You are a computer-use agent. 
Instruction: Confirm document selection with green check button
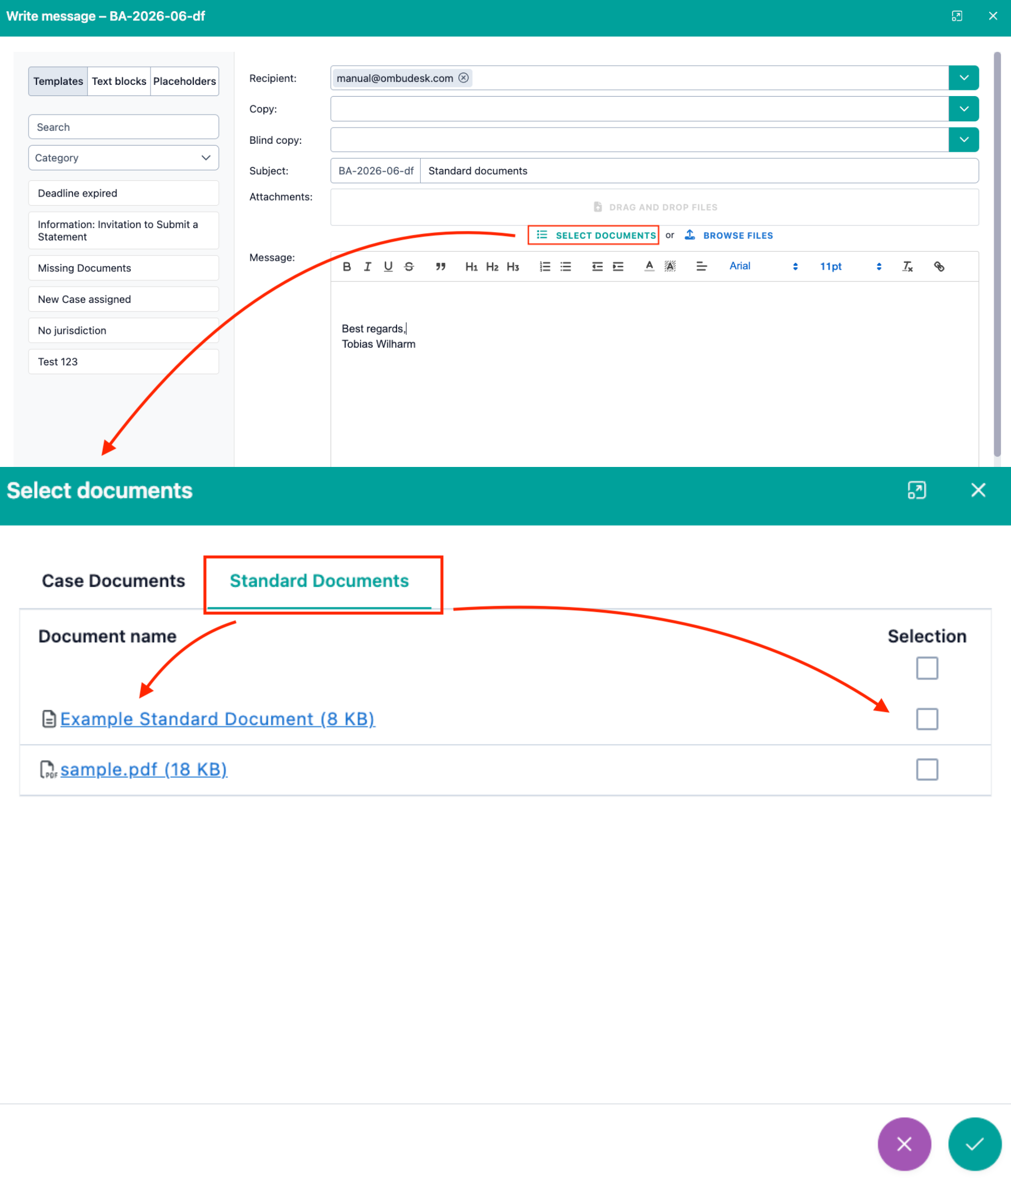(x=974, y=1143)
